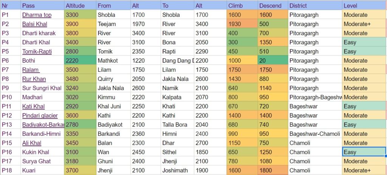Open the Ali Khal link

(x=32, y=143)
